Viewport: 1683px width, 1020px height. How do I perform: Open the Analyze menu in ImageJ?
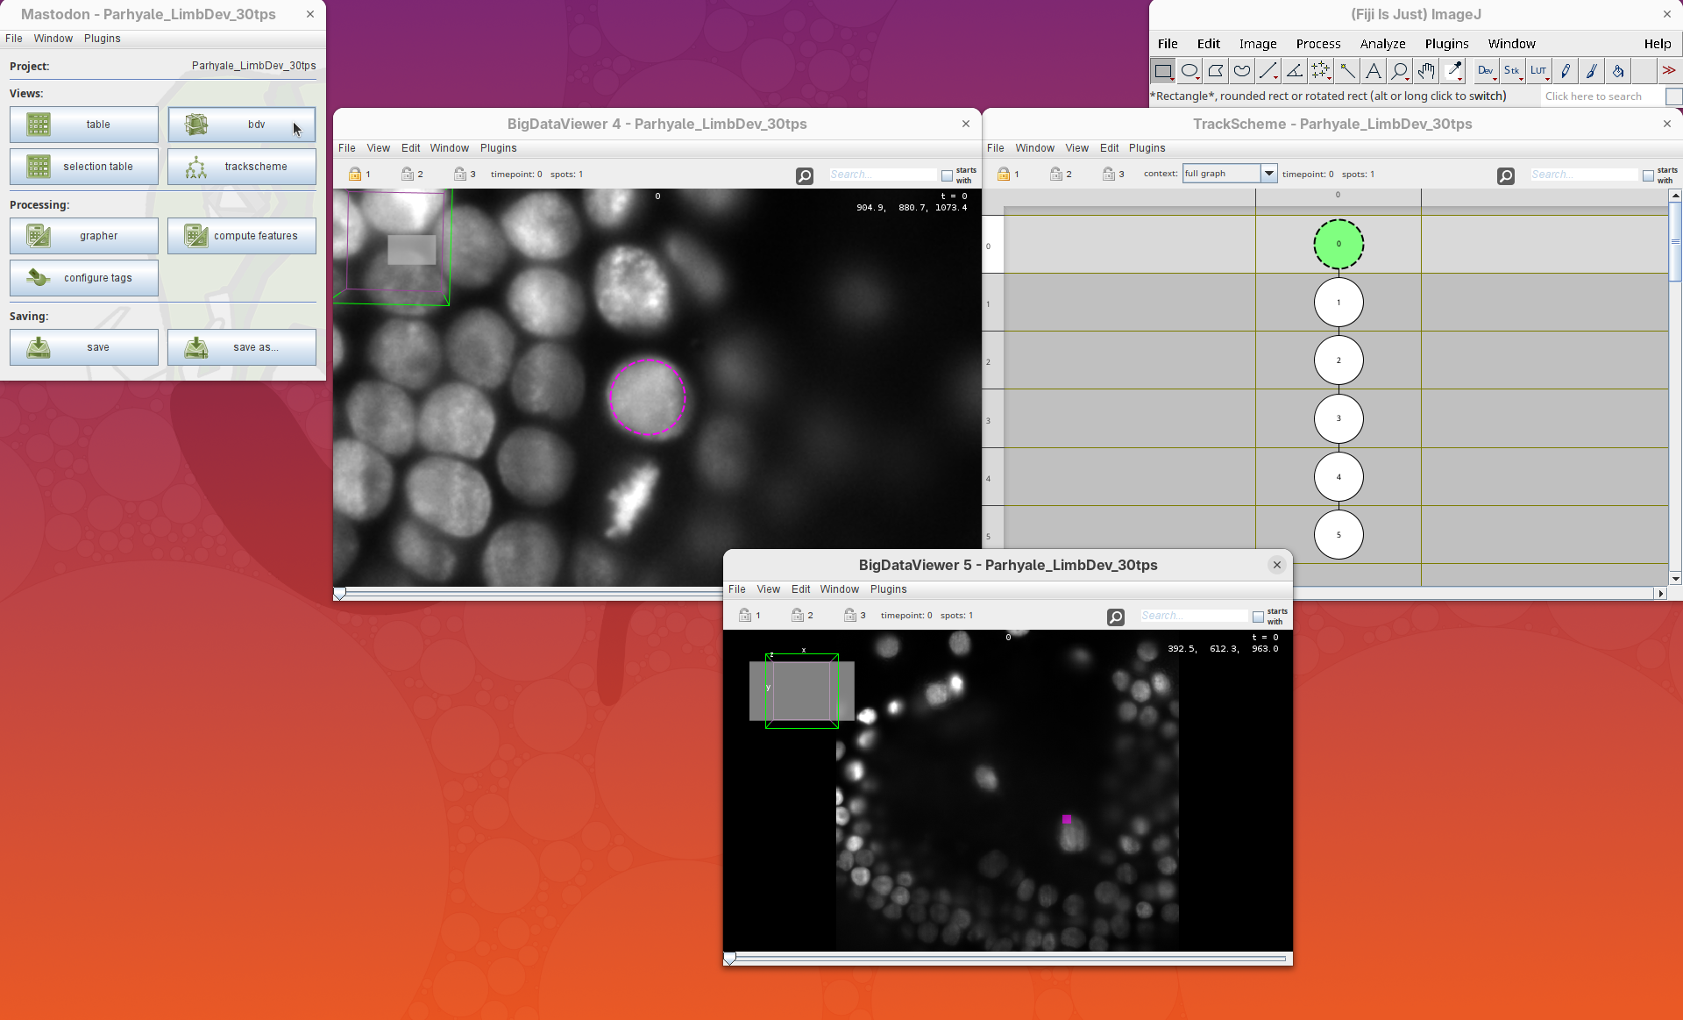click(x=1382, y=44)
